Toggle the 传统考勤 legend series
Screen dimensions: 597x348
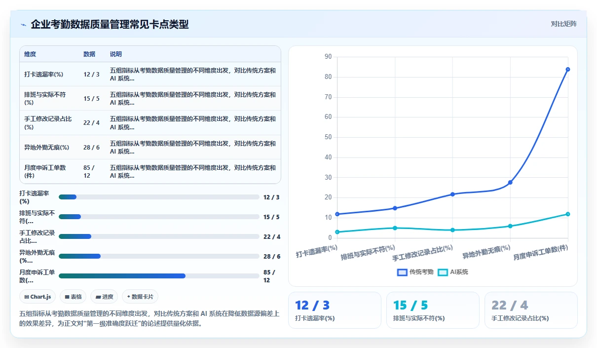click(x=415, y=272)
